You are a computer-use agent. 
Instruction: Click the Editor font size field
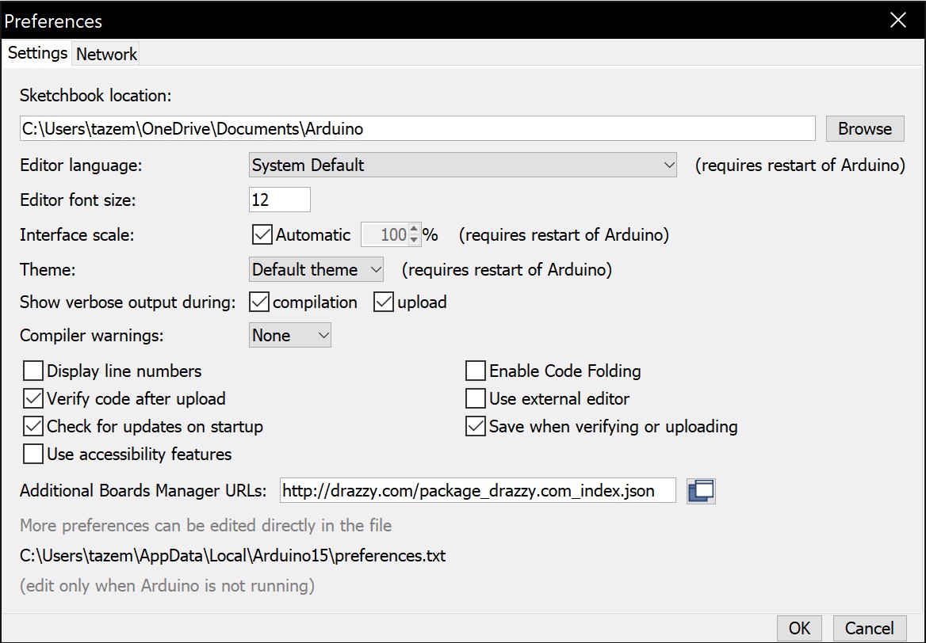279,200
